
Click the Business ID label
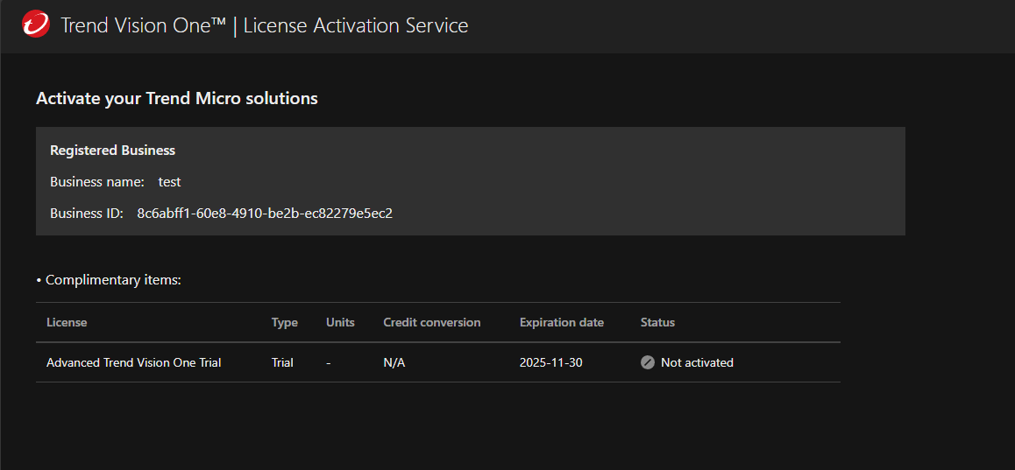click(86, 214)
